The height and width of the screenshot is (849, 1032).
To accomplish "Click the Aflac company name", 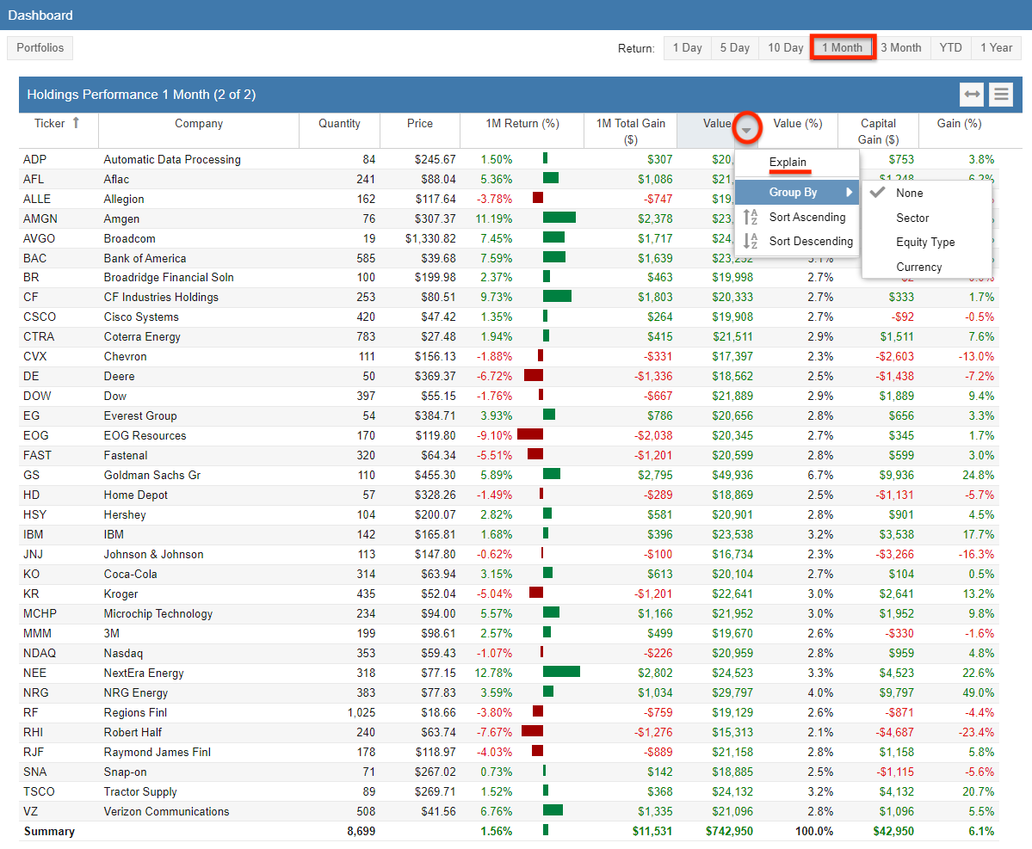I will 116,179.
